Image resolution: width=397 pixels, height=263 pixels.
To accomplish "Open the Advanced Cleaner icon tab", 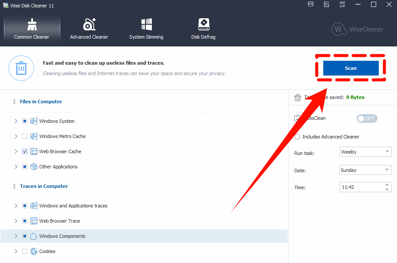I will click(x=89, y=25).
